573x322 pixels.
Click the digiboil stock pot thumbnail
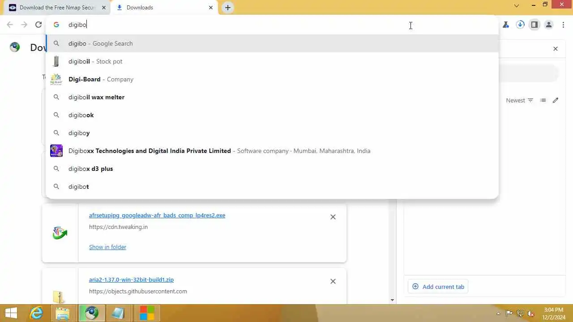pos(56,61)
